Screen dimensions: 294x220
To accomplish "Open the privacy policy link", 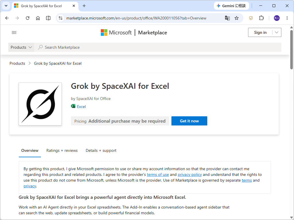I will pyautogui.click(x=190, y=174).
